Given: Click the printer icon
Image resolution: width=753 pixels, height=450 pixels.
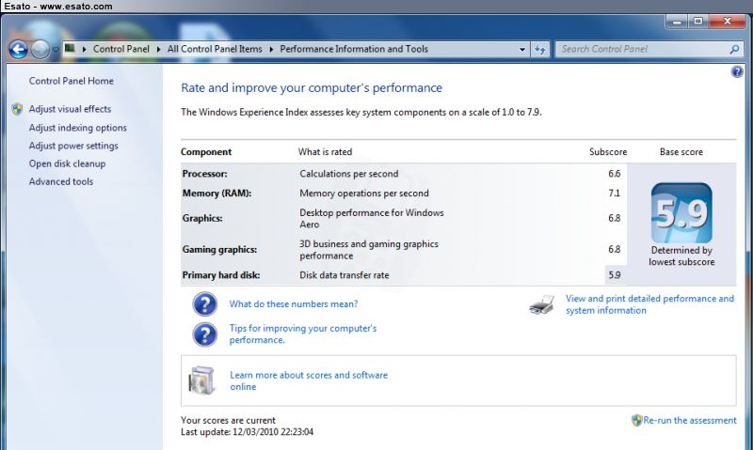Looking at the screenshot, I should (x=542, y=304).
